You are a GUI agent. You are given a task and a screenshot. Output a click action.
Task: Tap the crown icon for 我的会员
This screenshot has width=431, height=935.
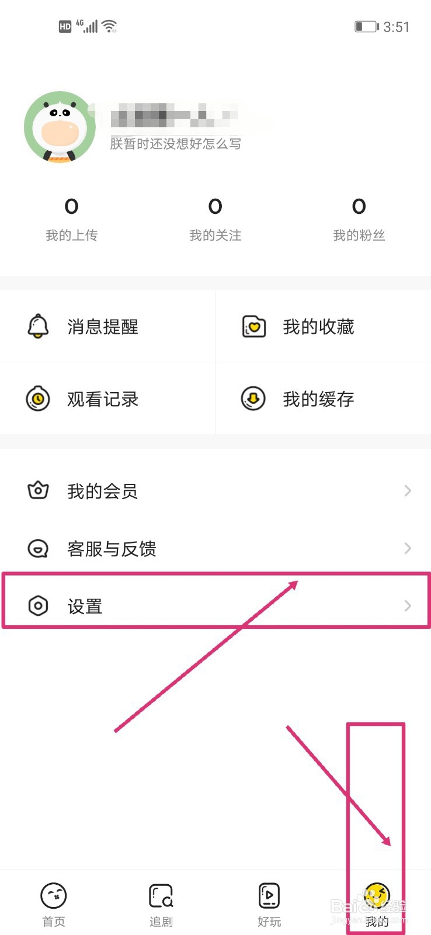pos(38,490)
